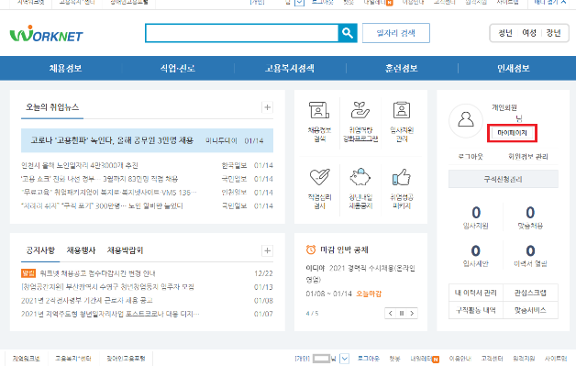576x366 pixels.
Task: Open the 장년 link at top right
Action: click(x=553, y=33)
